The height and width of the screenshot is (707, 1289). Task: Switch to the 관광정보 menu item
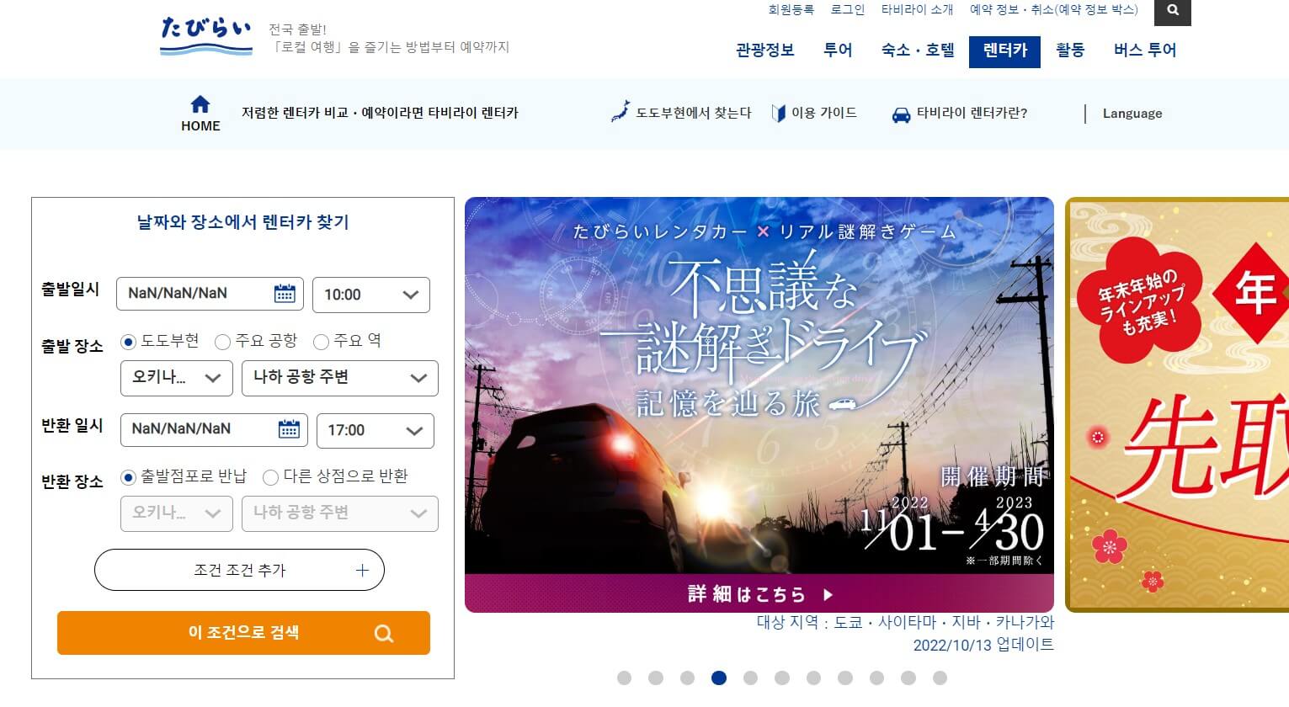coord(765,50)
